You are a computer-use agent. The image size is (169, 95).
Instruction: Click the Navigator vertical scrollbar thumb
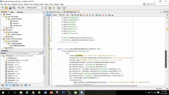[44, 66]
